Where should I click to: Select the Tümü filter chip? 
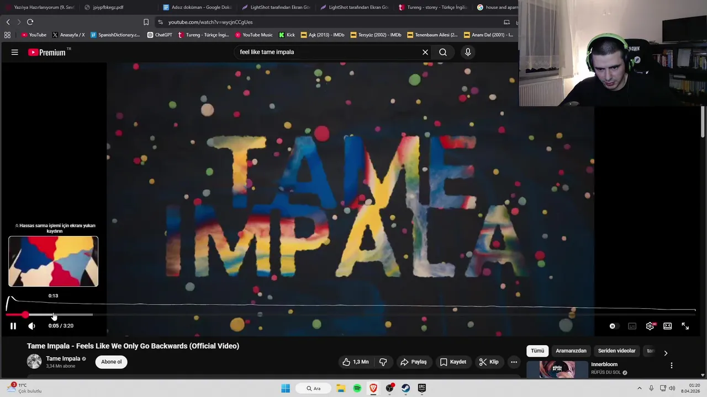537,351
